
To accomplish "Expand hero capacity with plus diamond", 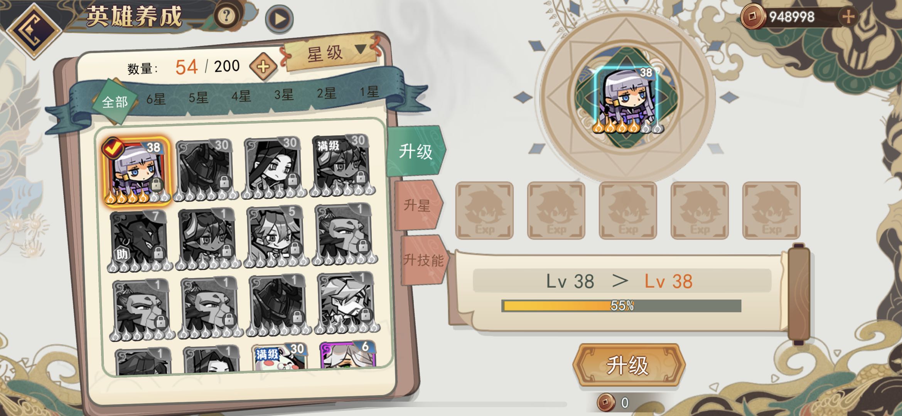I will [263, 67].
